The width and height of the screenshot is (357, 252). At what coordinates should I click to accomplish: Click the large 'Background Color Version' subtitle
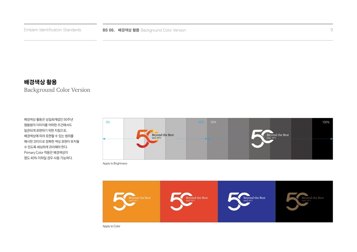(57, 90)
